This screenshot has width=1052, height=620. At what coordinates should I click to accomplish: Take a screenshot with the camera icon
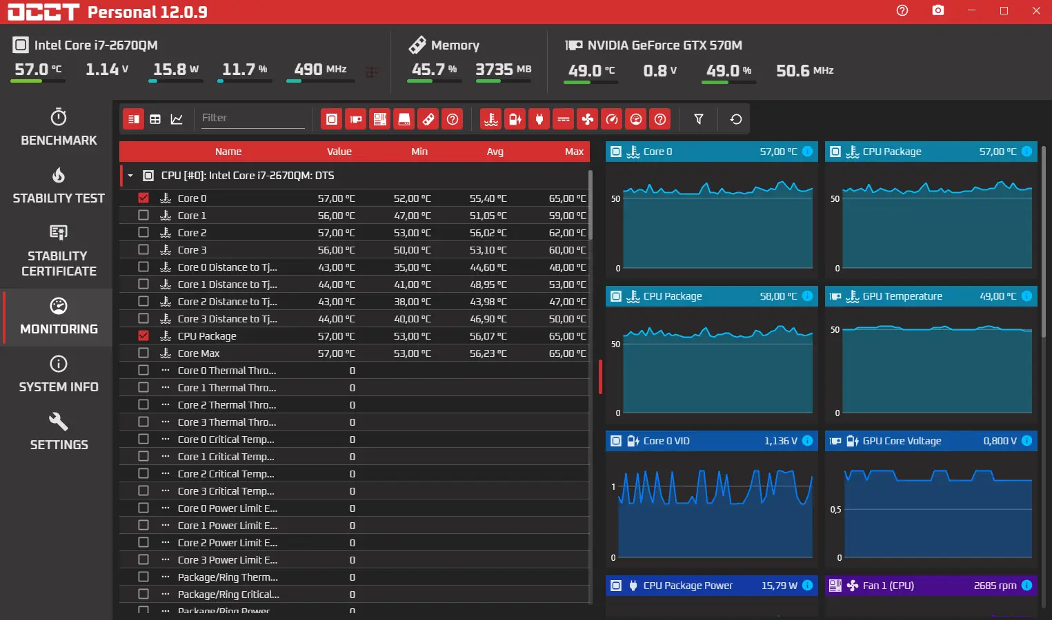tap(938, 10)
